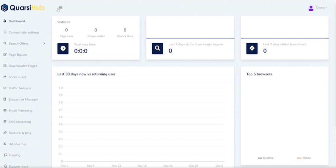Image resolution: width=336 pixels, height=168 pixels.
Task: Click the Dashboard flame icon
Action: click(x=5, y=21)
